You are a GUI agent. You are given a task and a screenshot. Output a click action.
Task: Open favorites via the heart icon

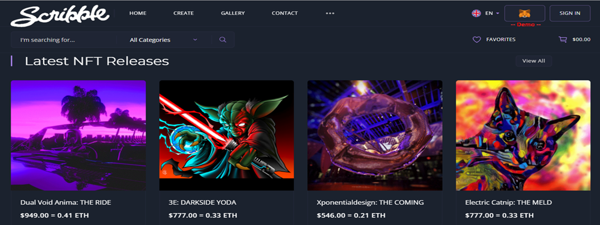[x=476, y=39]
